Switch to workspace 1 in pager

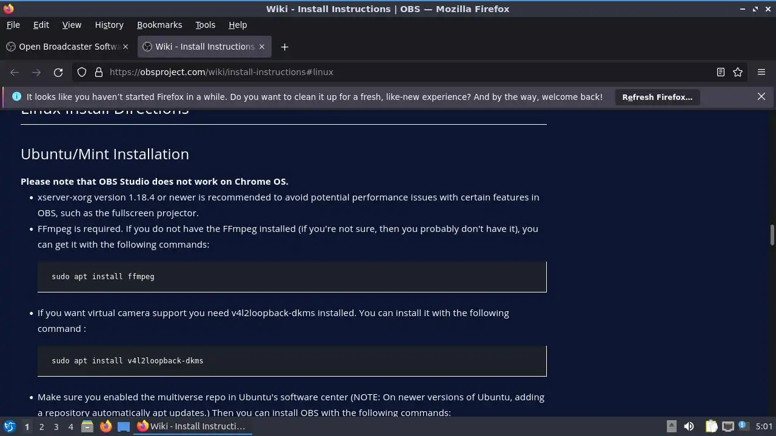coord(27,426)
